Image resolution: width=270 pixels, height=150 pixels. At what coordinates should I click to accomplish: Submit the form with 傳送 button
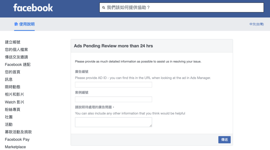click(x=224, y=140)
